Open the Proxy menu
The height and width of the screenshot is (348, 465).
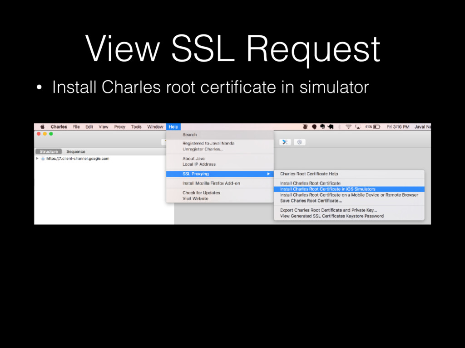tap(119, 127)
